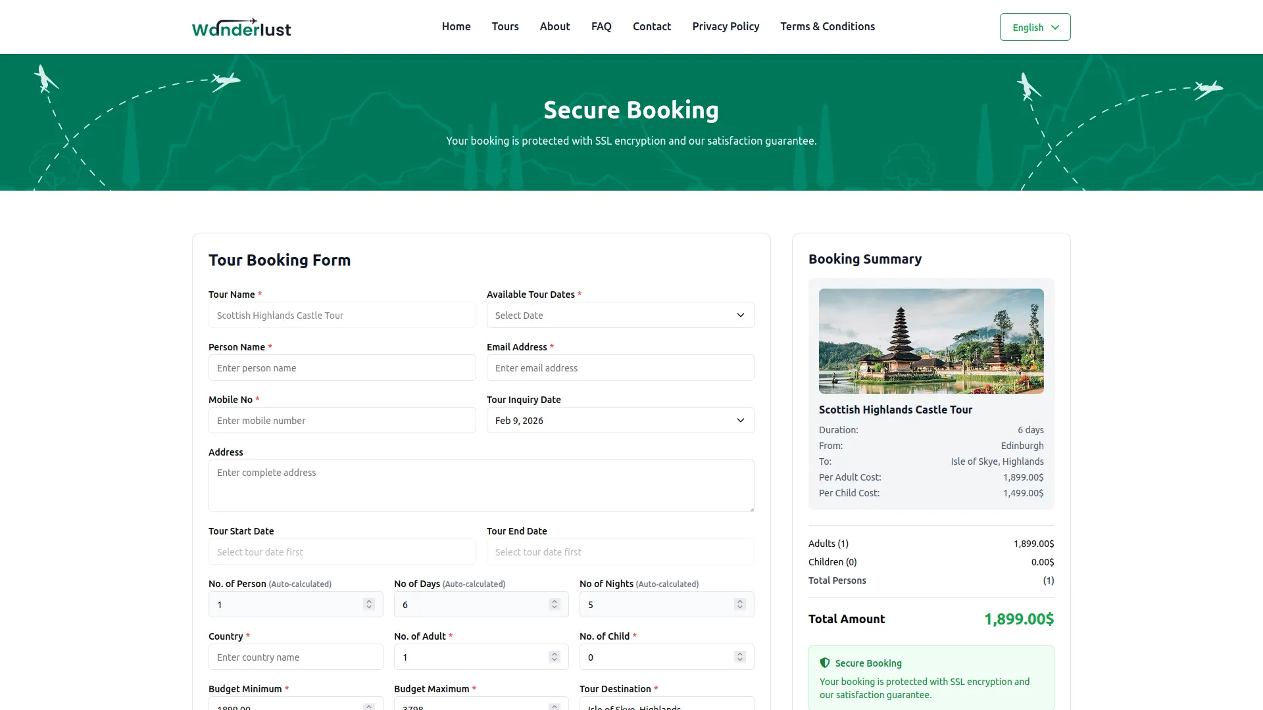This screenshot has width=1263, height=710.
Task: Click the No. of Adult stepper arrows
Action: click(x=555, y=657)
